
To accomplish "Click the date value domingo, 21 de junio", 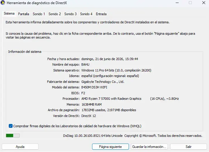I will tap(110, 59).
